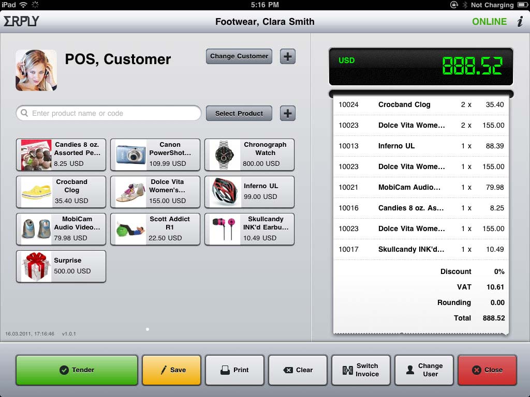Tap the Bluetooth status icon
This screenshot has height=397, width=530.
465,5
